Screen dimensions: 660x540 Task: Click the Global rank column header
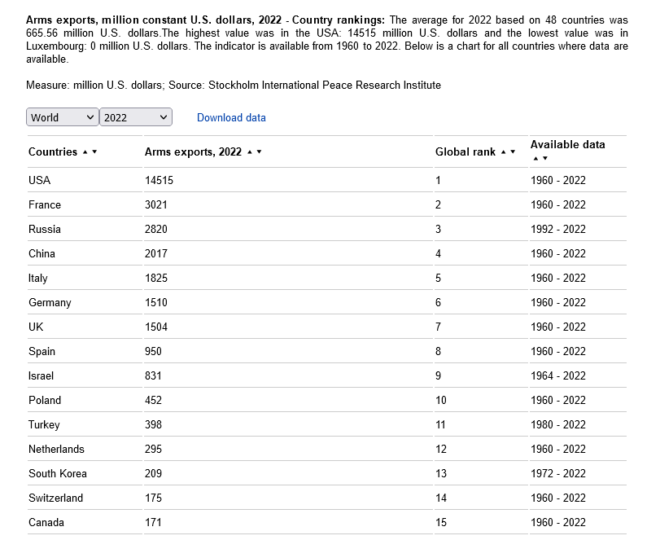465,151
